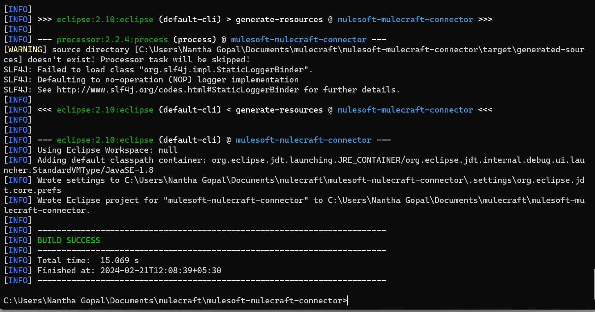Click the slf4j.org StaticLoggerBinder URL
The image size is (595, 312).
pos(177,90)
